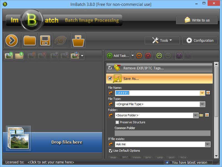This screenshot has height=167, width=222.
Task: Delete the selected task with the red X icon
Action: click(x=148, y=55)
